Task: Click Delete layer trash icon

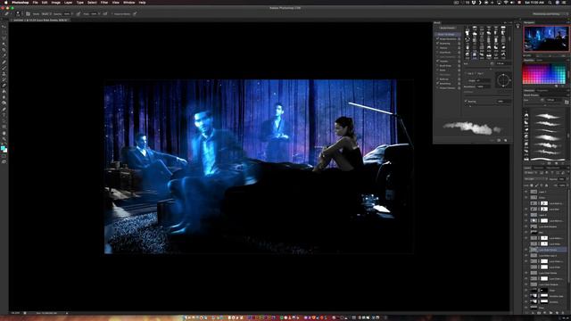Action: click(563, 313)
